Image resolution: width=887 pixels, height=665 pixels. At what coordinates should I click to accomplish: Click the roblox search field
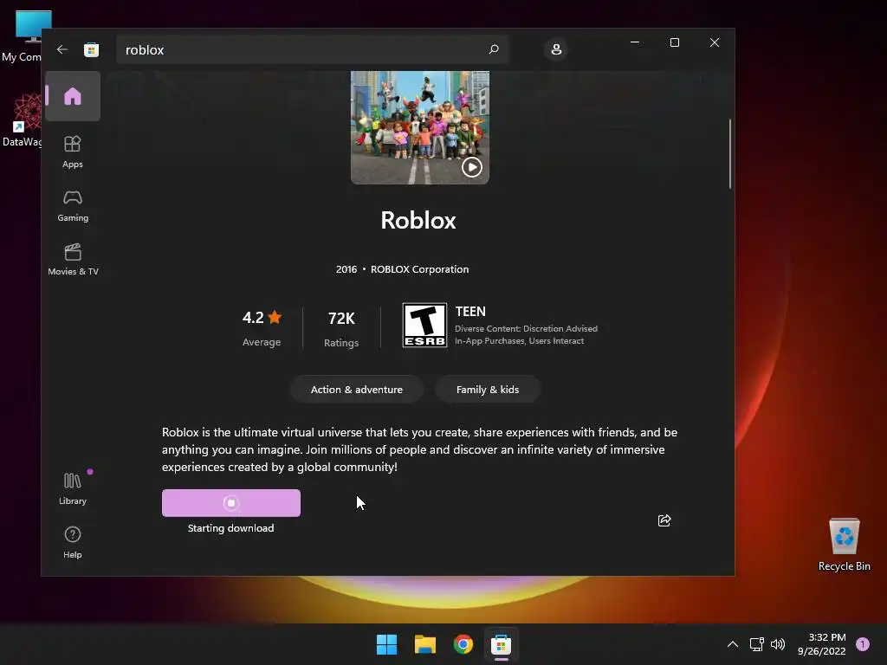point(312,49)
